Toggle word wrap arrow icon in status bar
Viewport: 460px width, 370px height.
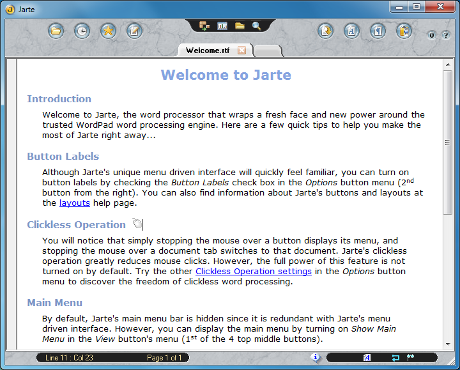(x=395, y=357)
